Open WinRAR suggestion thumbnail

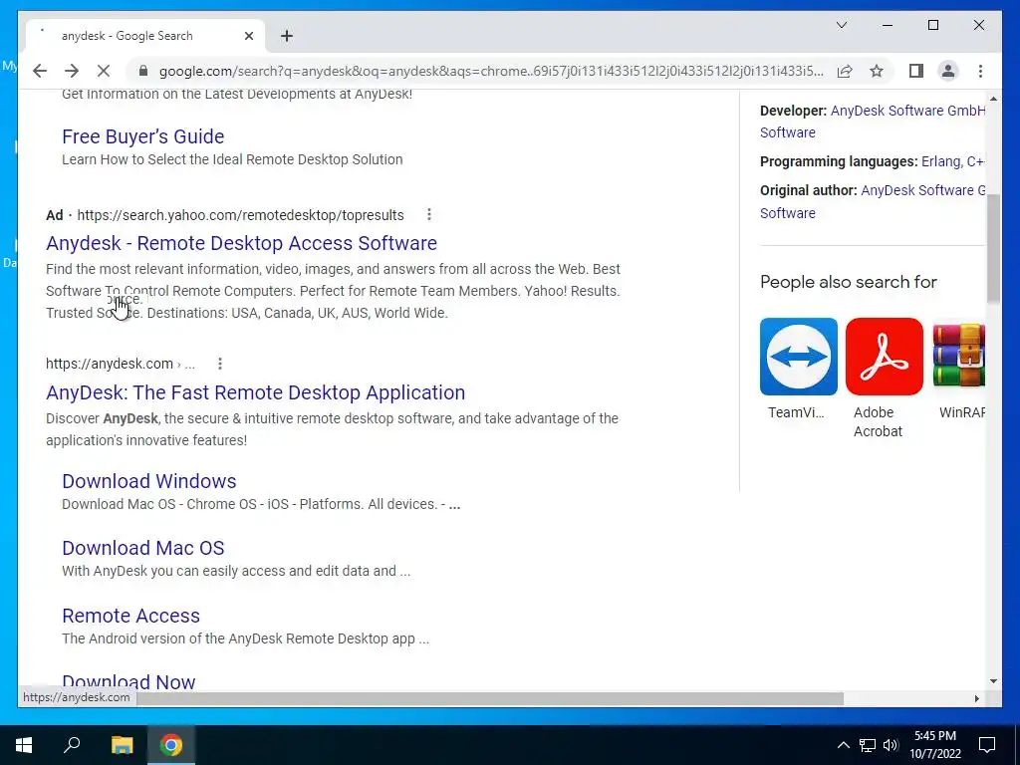coord(958,357)
